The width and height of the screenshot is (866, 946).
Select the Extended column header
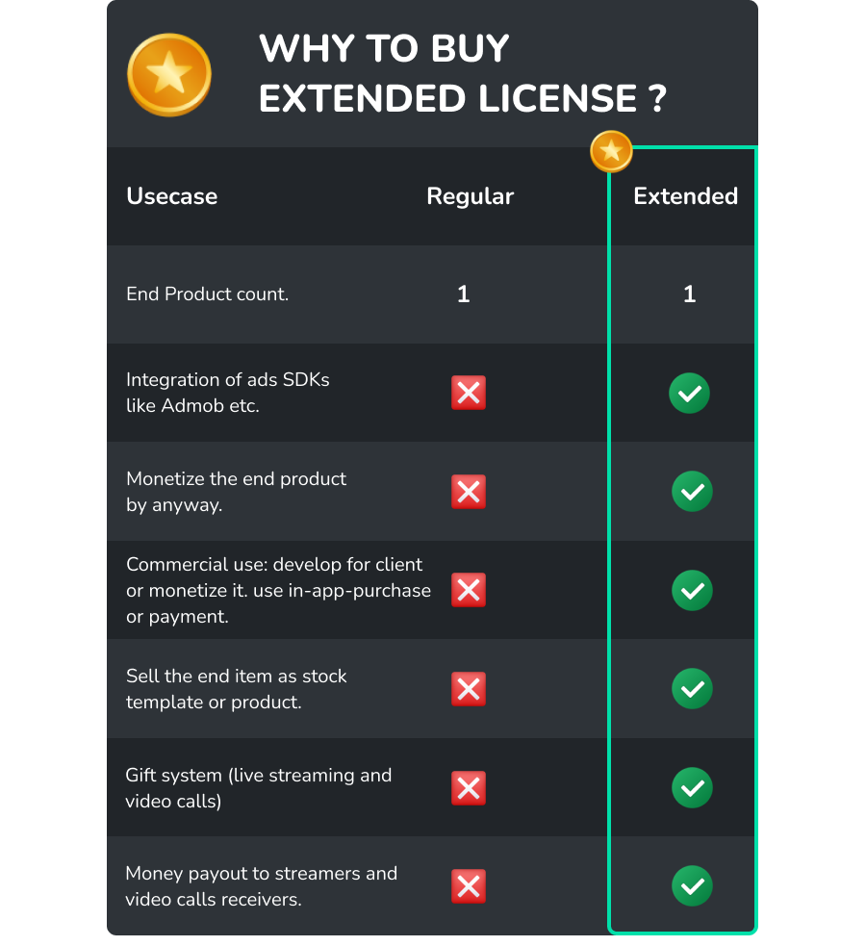tap(685, 196)
